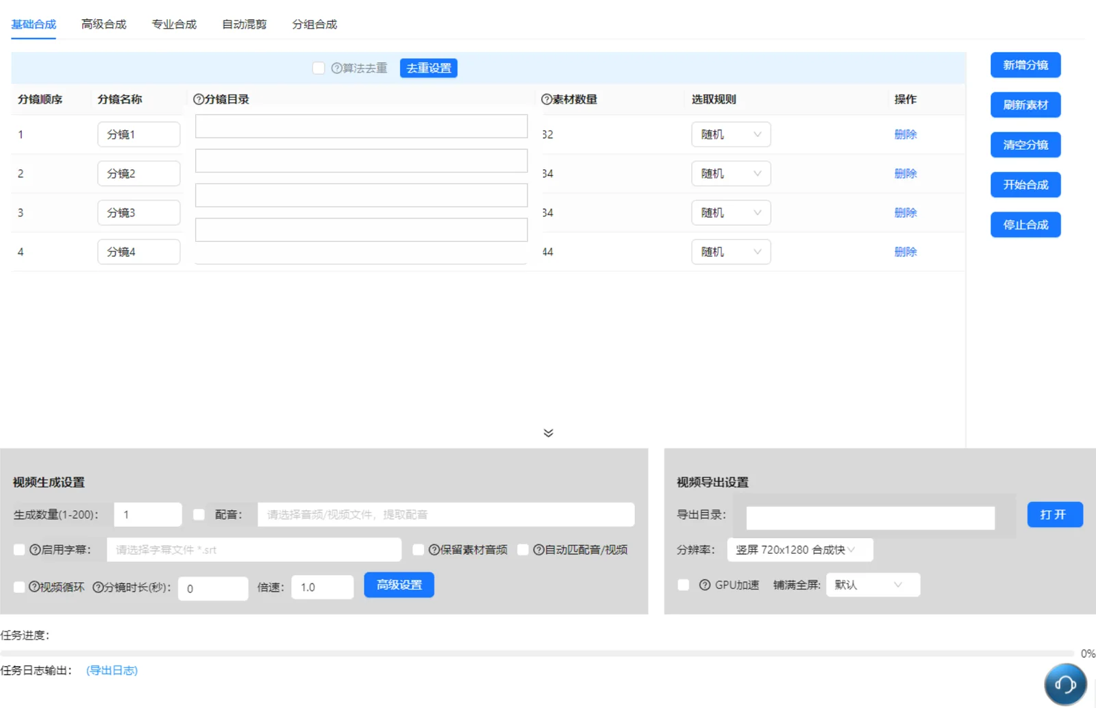Viewport: 1096px width, 708px height.
Task: Click the 分镜2 name field
Action: click(x=139, y=174)
